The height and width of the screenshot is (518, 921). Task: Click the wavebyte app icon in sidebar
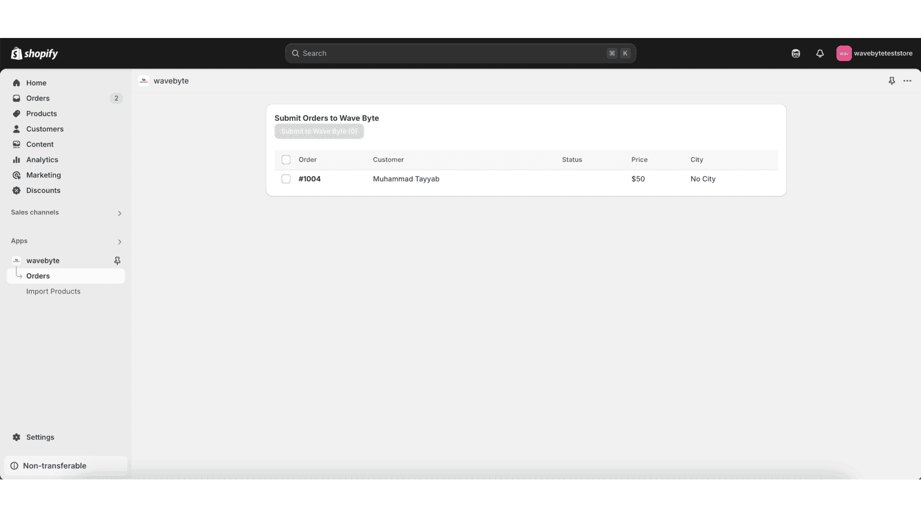[17, 261]
